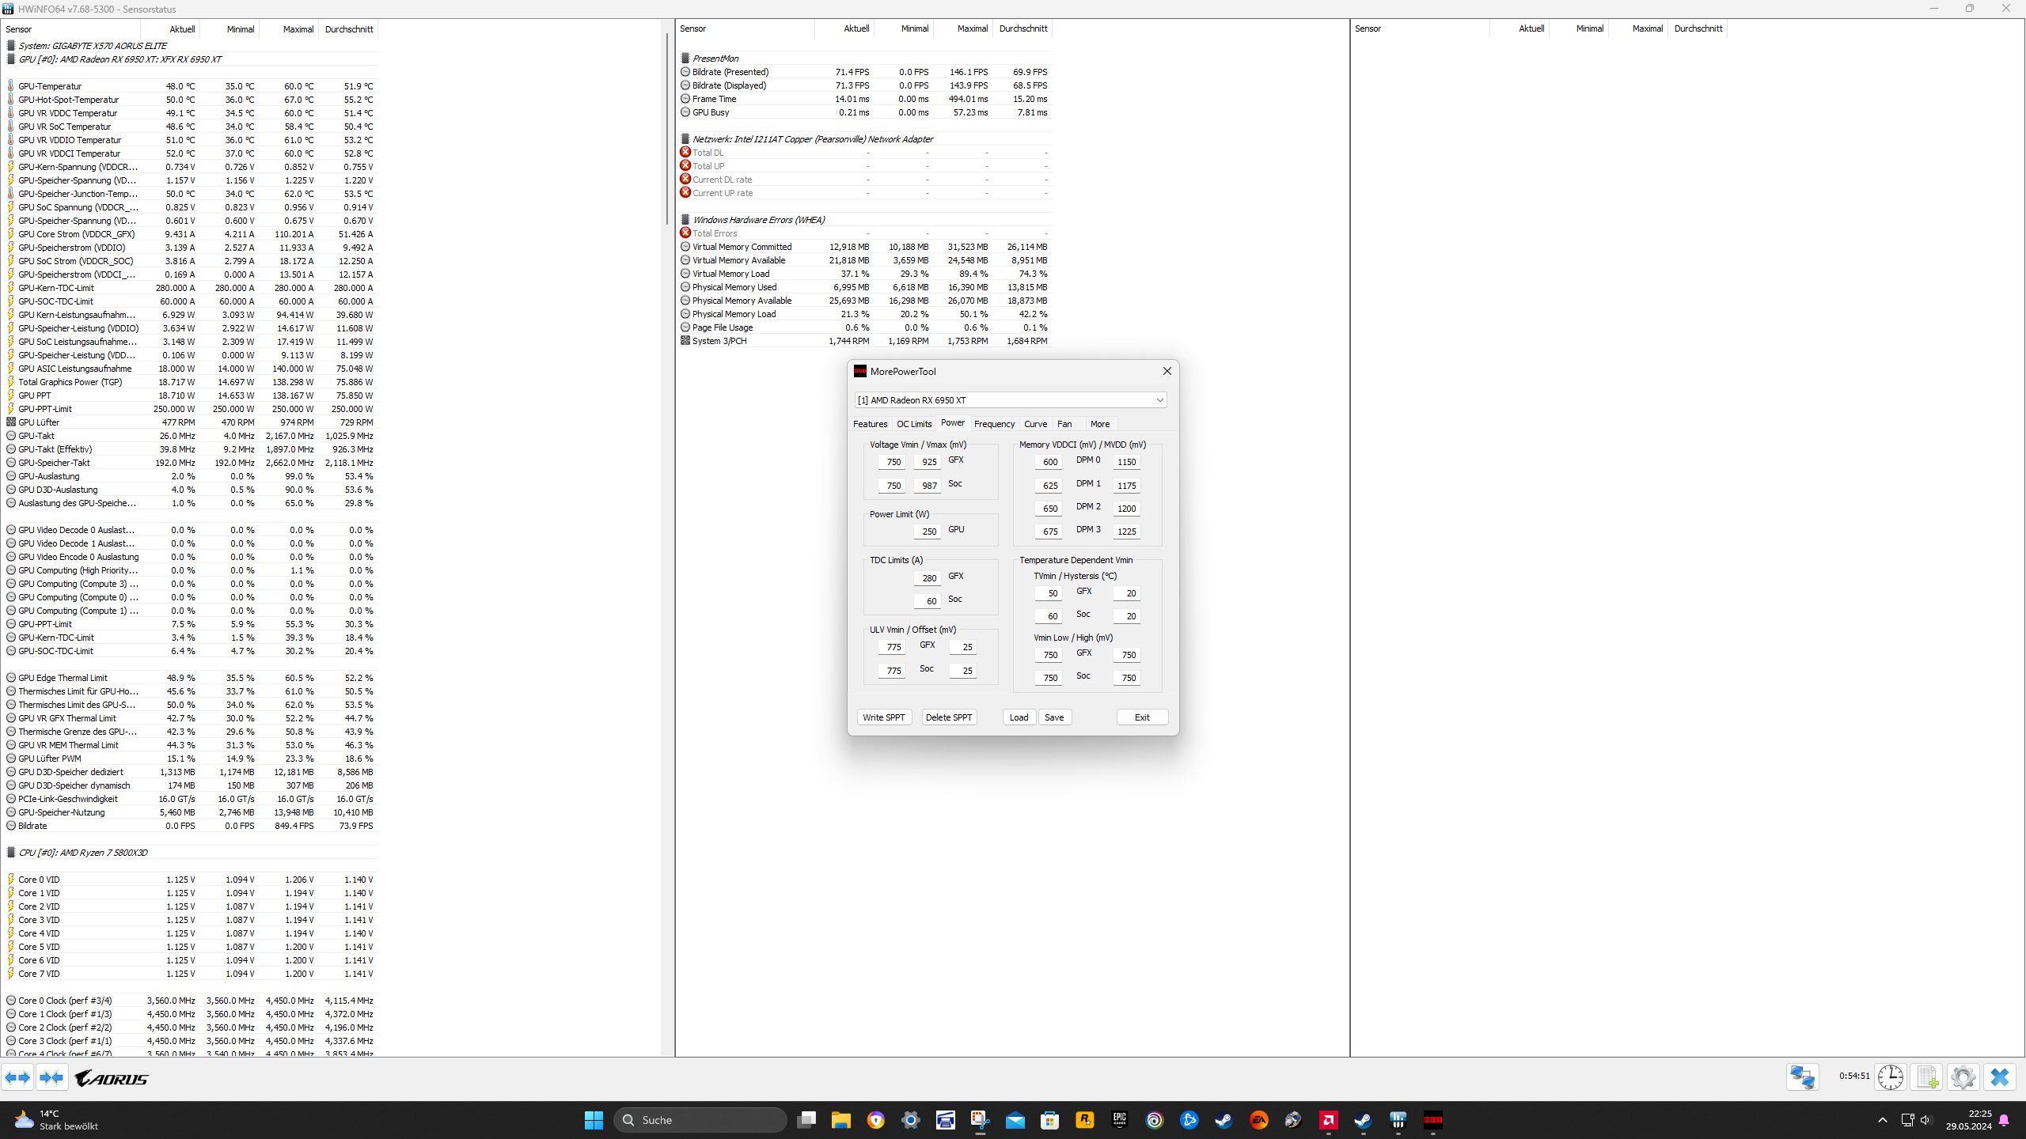Open the OC Limits tab
Viewport: 2026px width, 1139px height.
click(x=913, y=424)
